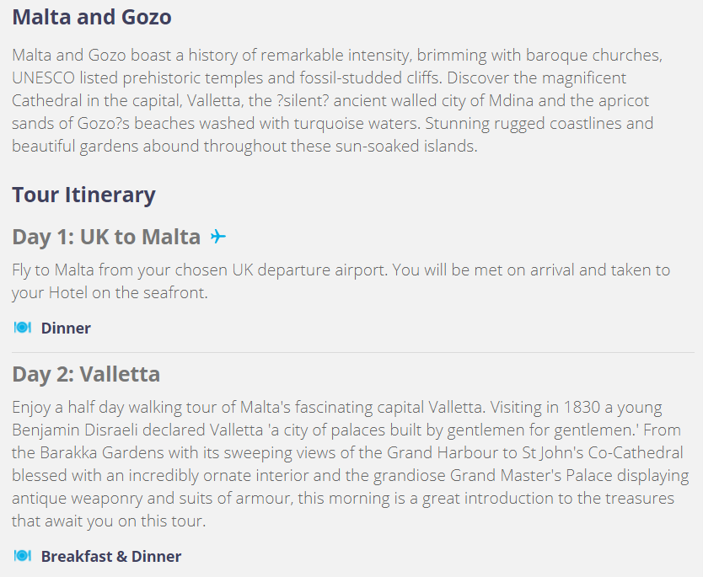Click 'UNESCO' in the intro paragraph
Viewport: 703px width, 577px height.
pos(44,78)
